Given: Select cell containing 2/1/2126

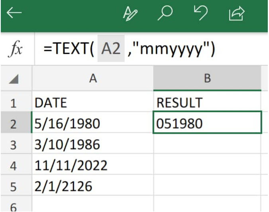Looking at the screenshot, I should [93, 185].
